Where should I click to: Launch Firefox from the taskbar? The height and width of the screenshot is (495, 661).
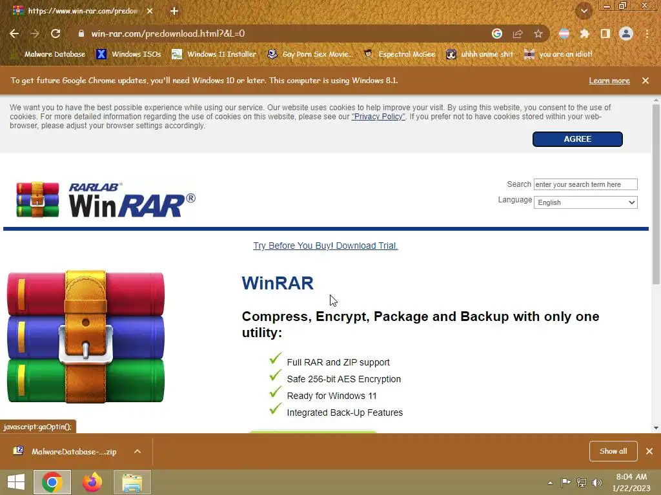click(x=92, y=482)
